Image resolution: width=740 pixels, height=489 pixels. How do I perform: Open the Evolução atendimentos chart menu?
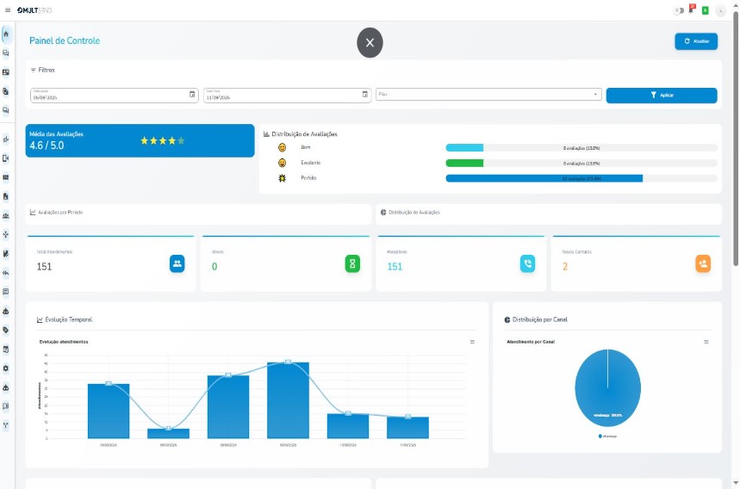(x=472, y=342)
